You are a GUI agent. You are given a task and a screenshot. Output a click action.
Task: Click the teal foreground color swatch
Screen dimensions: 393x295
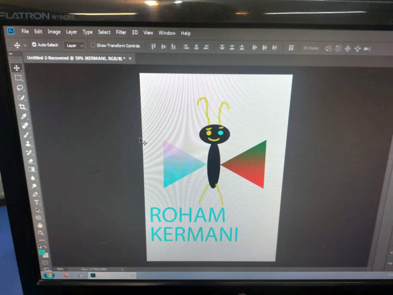41,252
